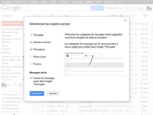
Task: Enable the Forums checkbox
Action: 31,64
